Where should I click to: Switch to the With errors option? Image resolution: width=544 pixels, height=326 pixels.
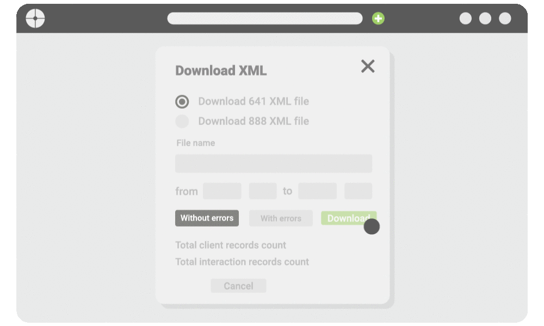(281, 218)
